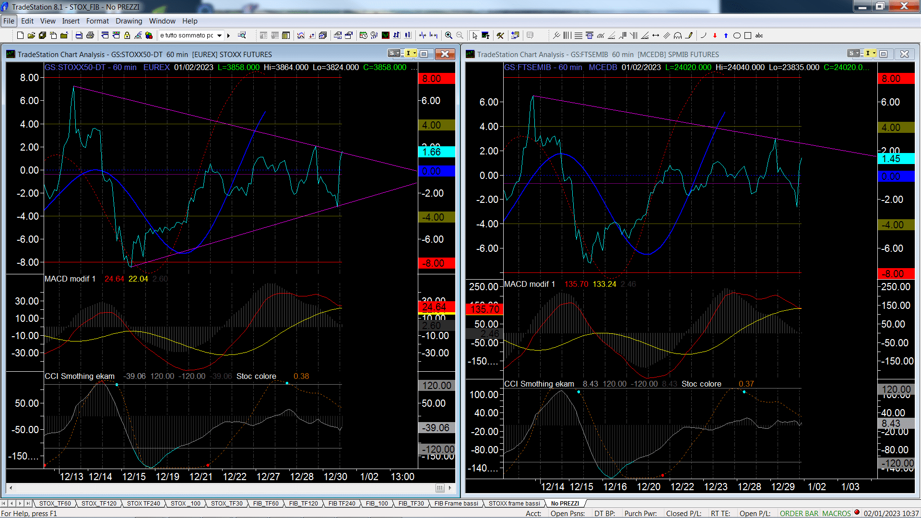Click the compress bar spacing icon
The height and width of the screenshot is (518, 921).
pos(422,35)
